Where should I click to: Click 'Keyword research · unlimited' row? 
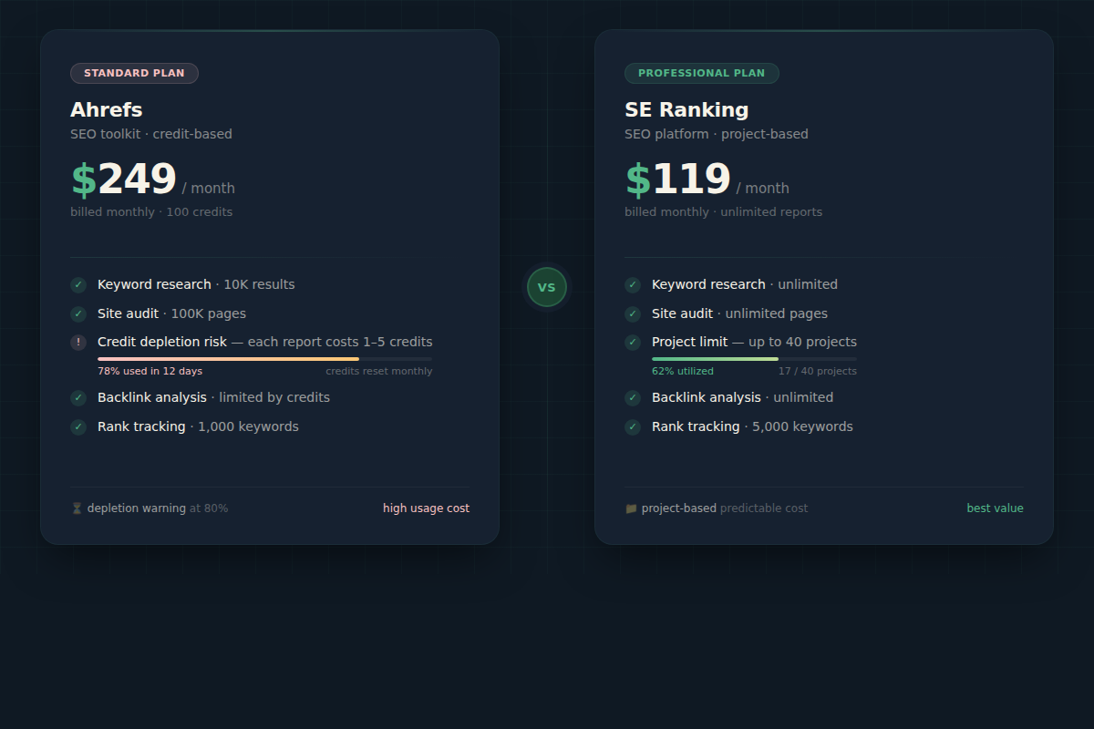click(745, 284)
